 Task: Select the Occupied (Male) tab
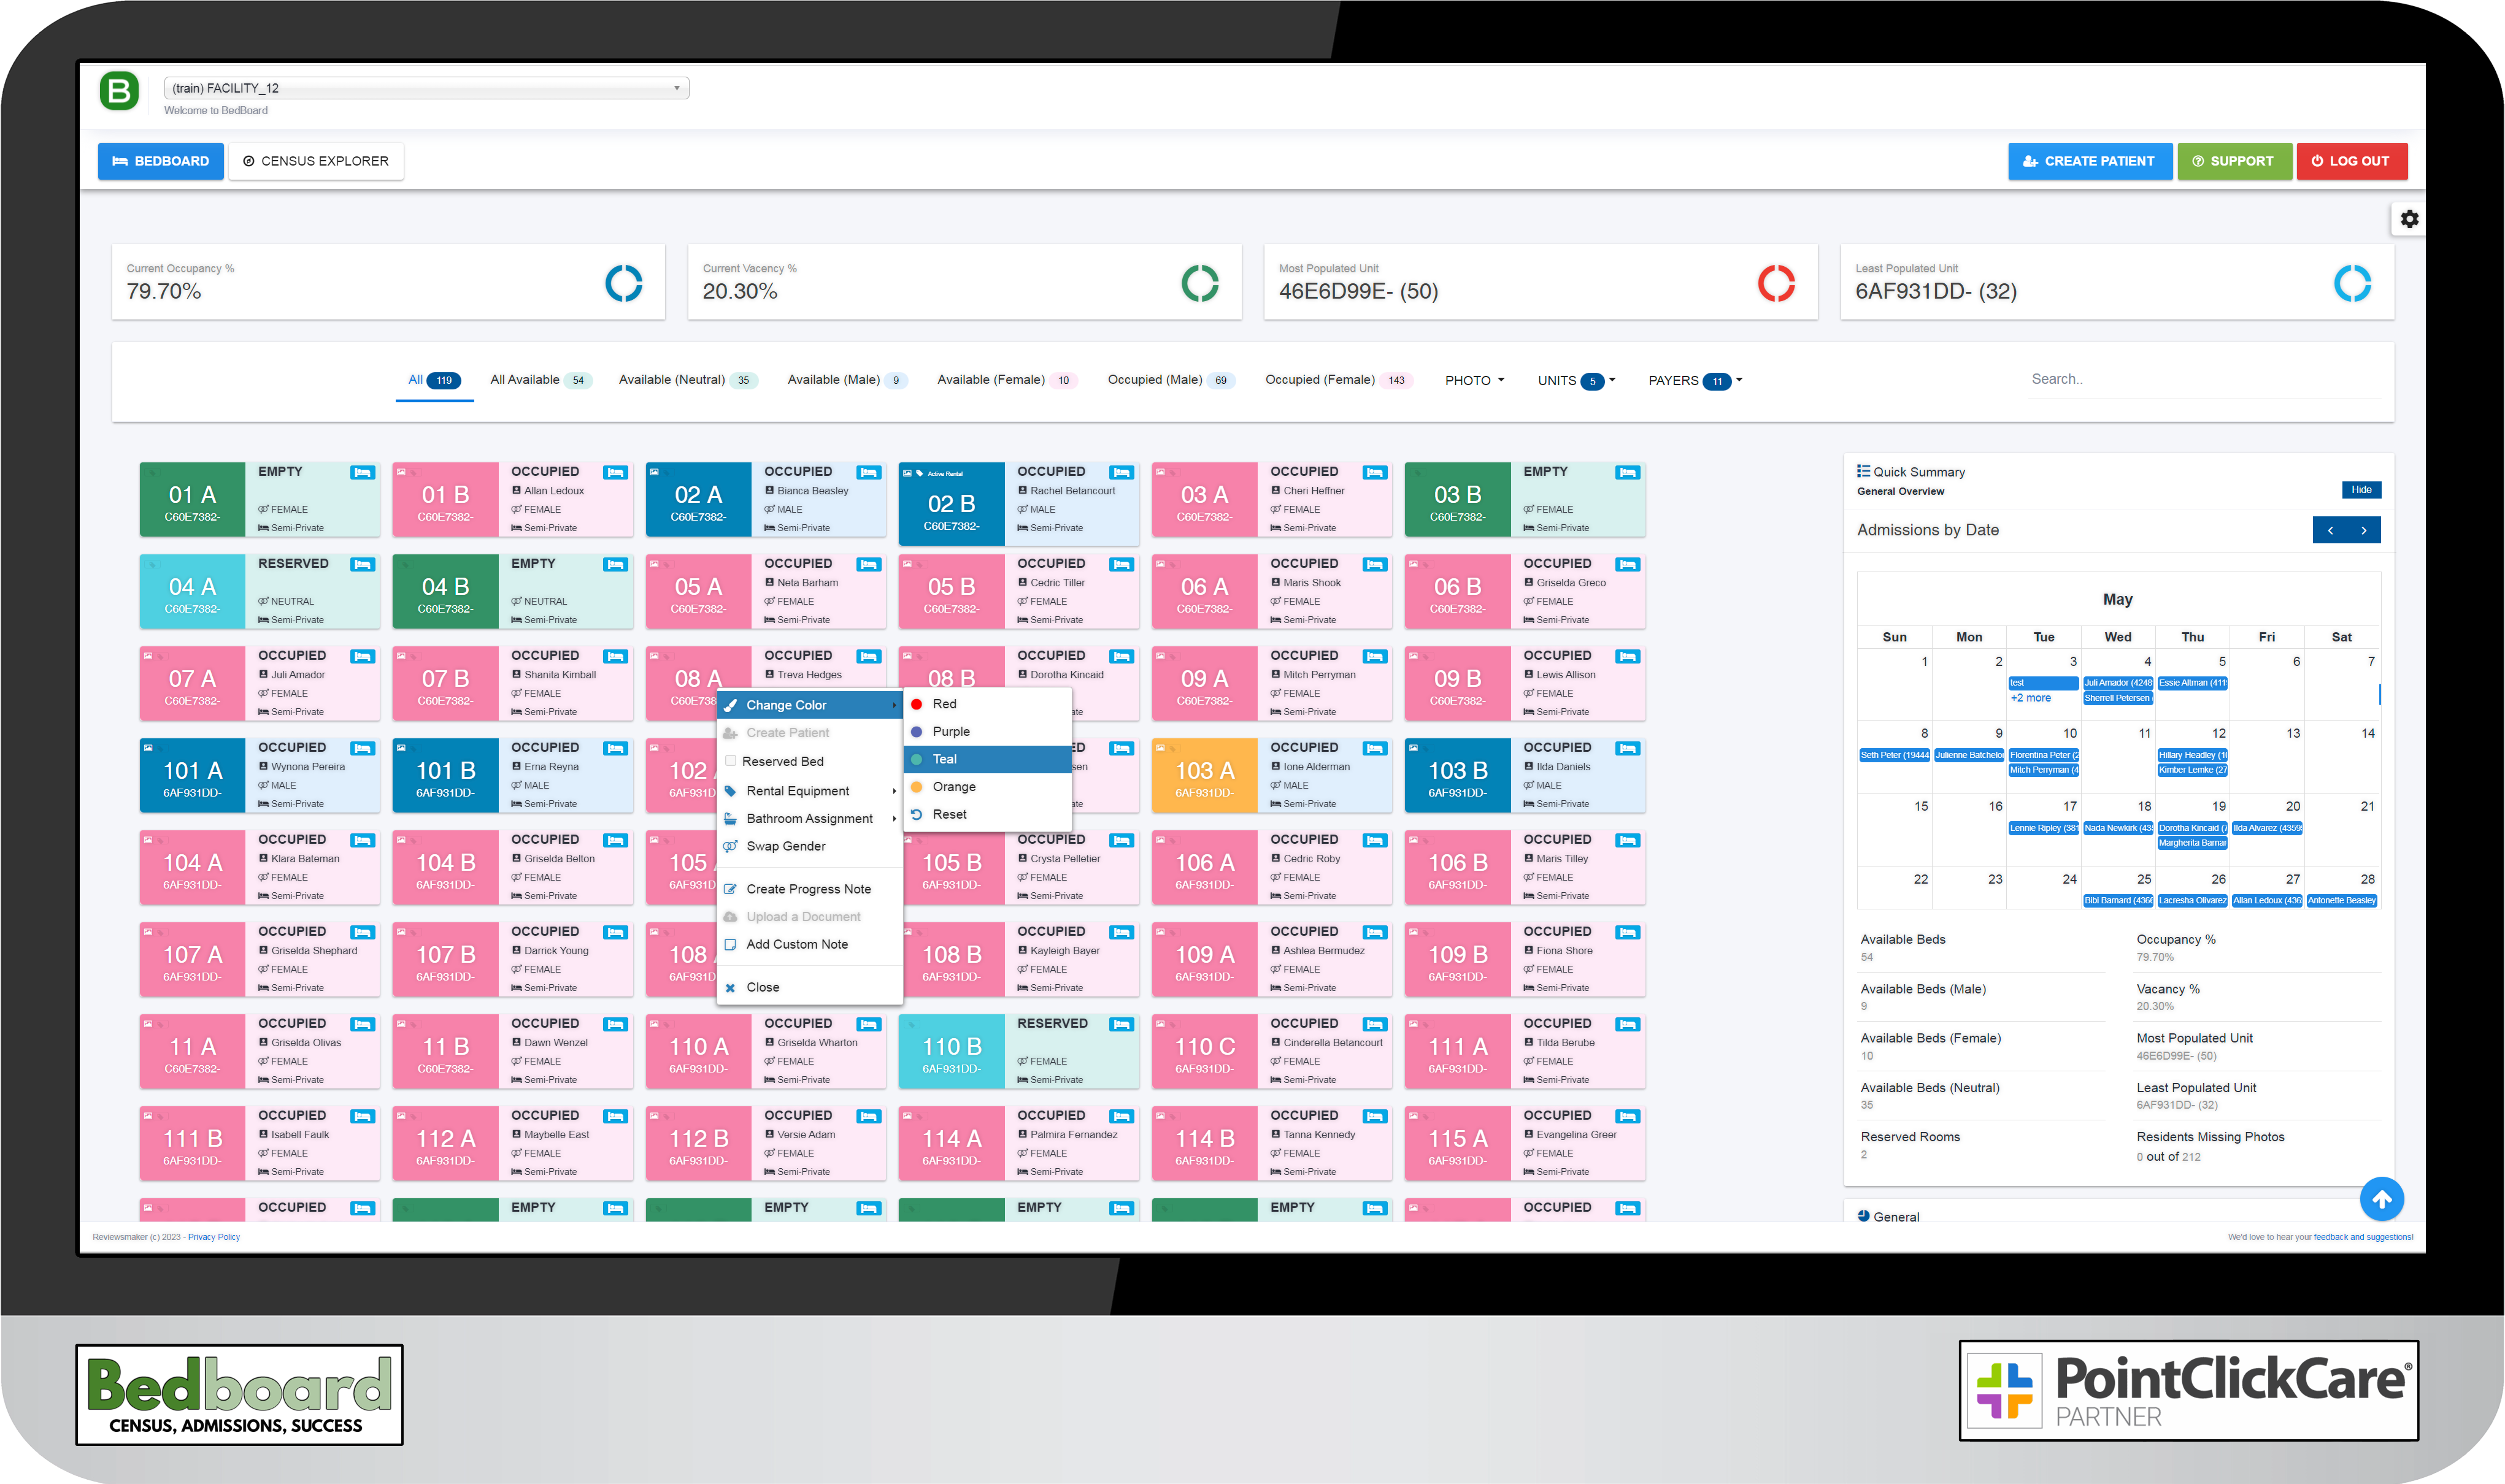[x=1171, y=380]
